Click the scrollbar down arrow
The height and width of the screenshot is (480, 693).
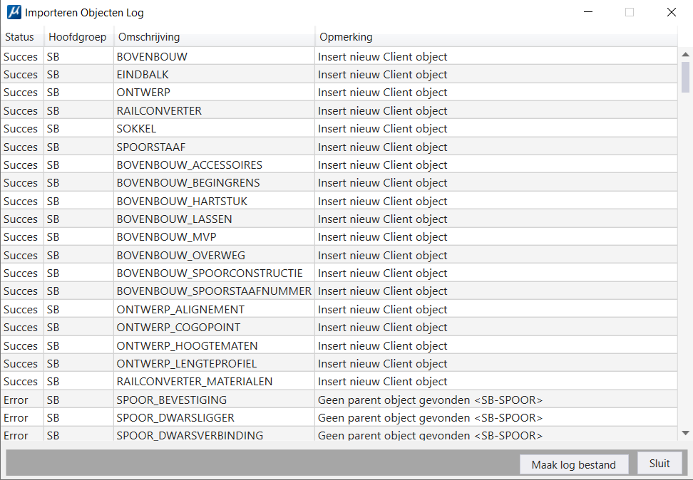coord(685,433)
